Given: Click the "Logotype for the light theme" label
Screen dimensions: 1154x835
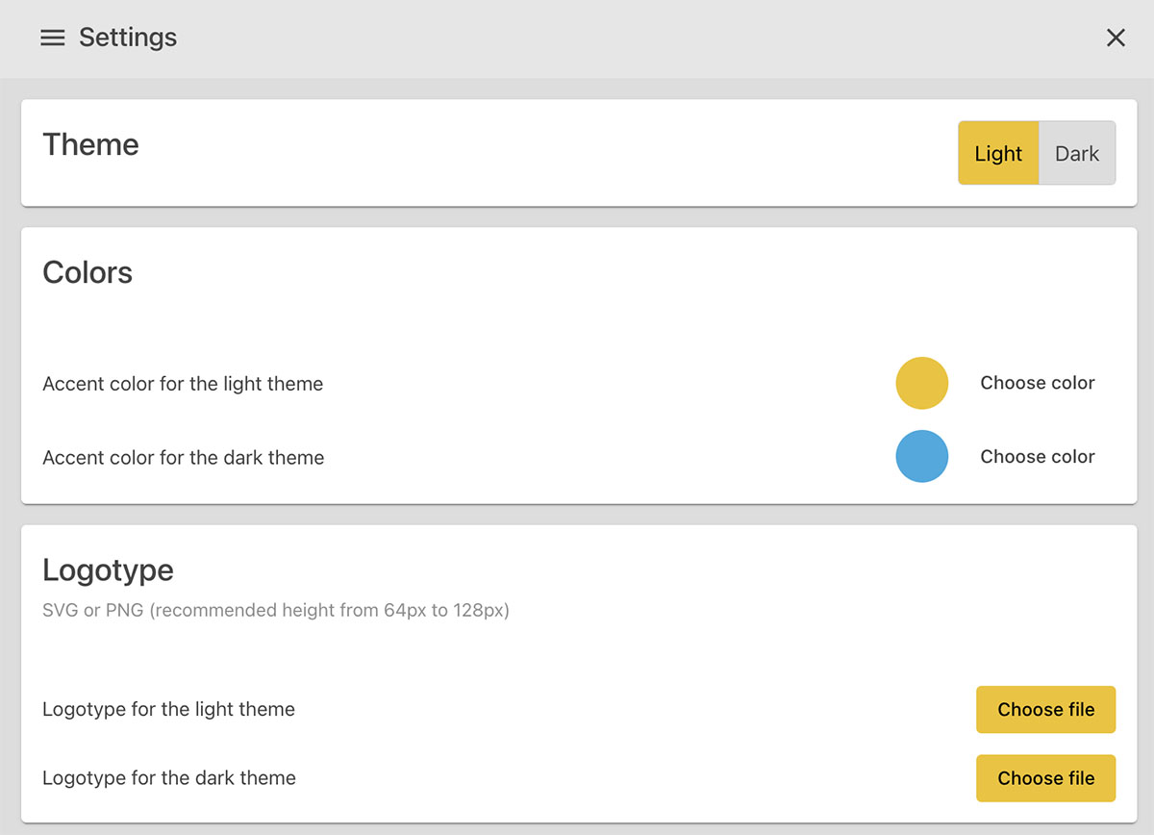Looking at the screenshot, I should (168, 709).
